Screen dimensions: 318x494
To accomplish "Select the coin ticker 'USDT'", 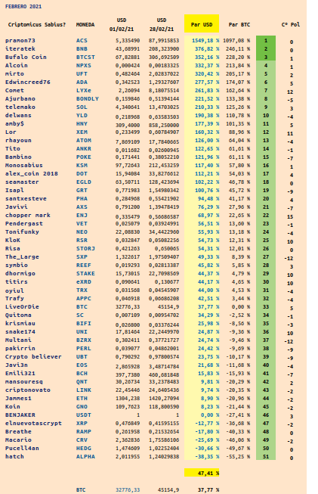I will (x=84, y=415).
